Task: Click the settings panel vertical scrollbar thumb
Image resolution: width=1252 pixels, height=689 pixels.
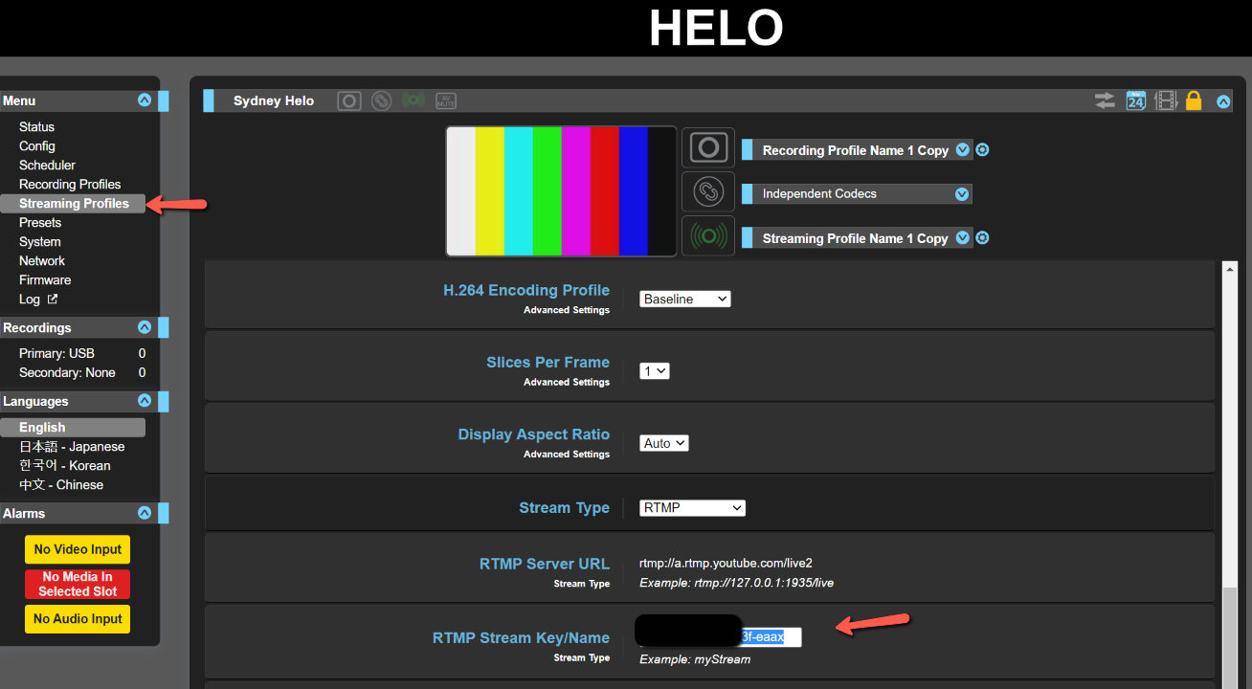Action: [x=1231, y=637]
